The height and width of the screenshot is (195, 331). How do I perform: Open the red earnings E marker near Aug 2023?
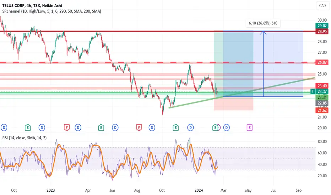[x=139, y=128]
